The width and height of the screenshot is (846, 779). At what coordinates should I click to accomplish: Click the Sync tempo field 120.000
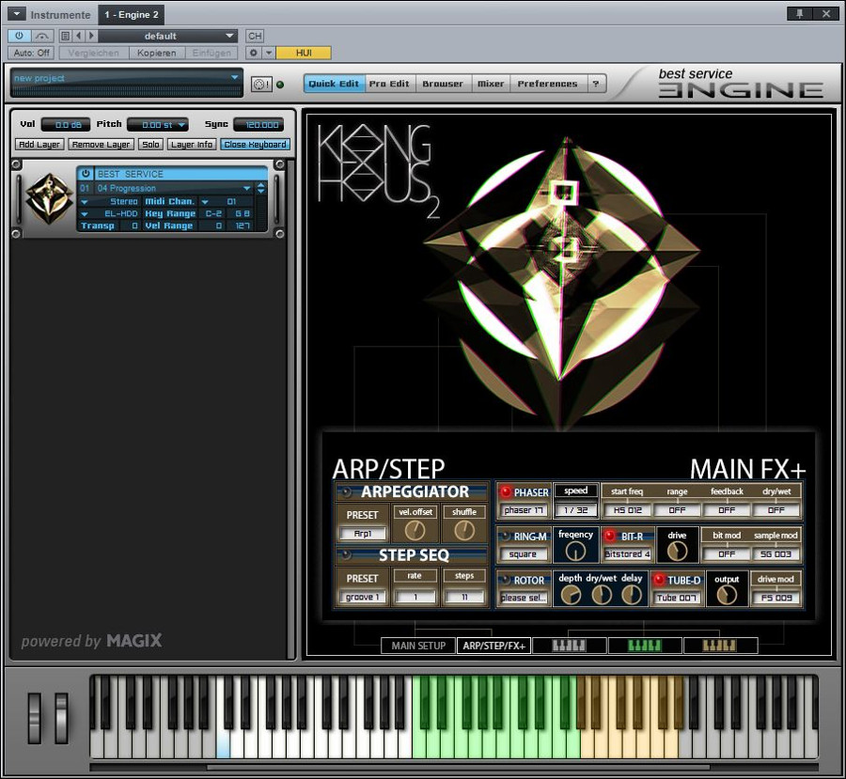pos(258,125)
